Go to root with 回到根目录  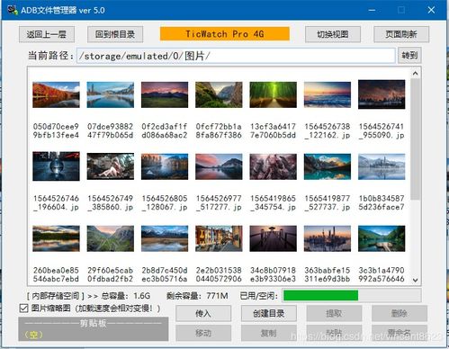[x=115, y=34]
